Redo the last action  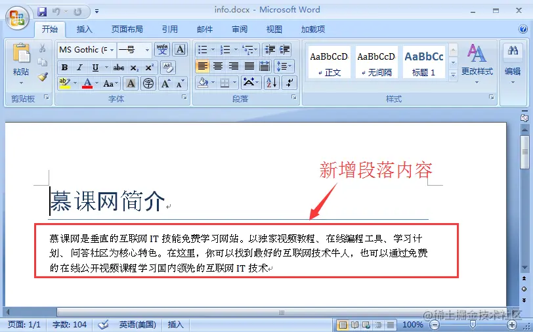[77, 12]
